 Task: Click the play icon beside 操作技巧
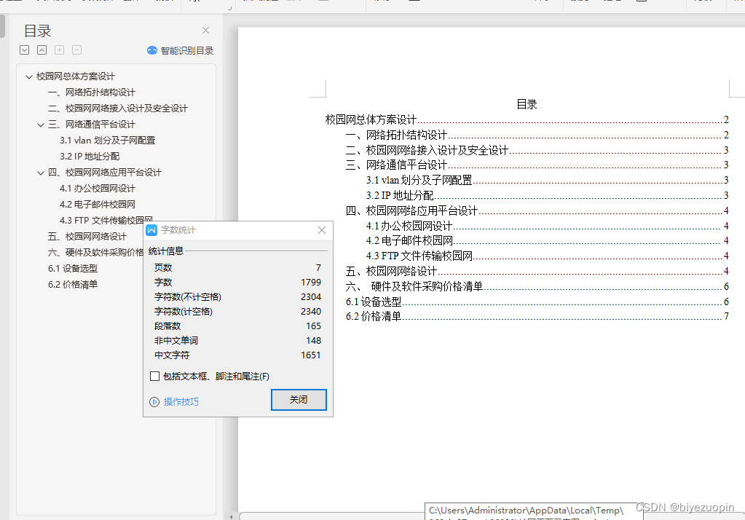point(154,402)
